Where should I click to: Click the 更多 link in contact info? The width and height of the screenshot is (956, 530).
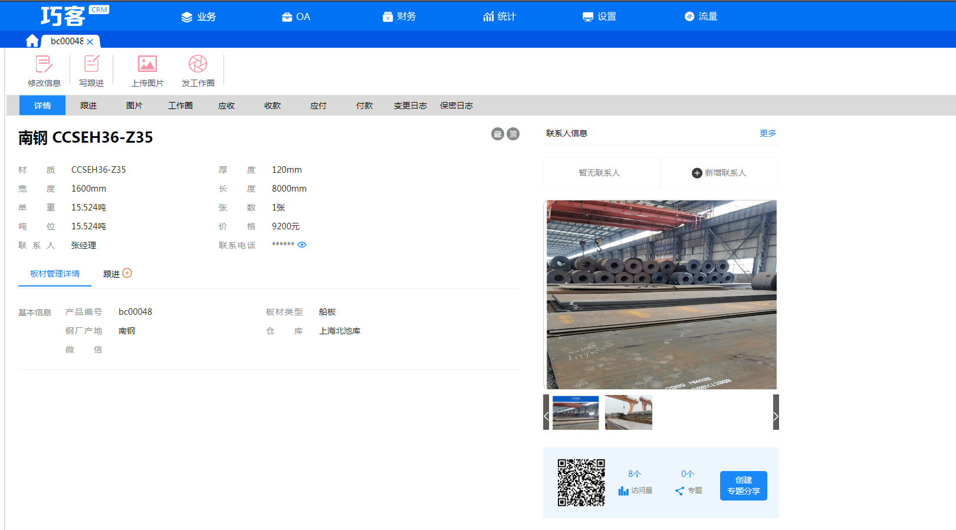pyautogui.click(x=767, y=133)
